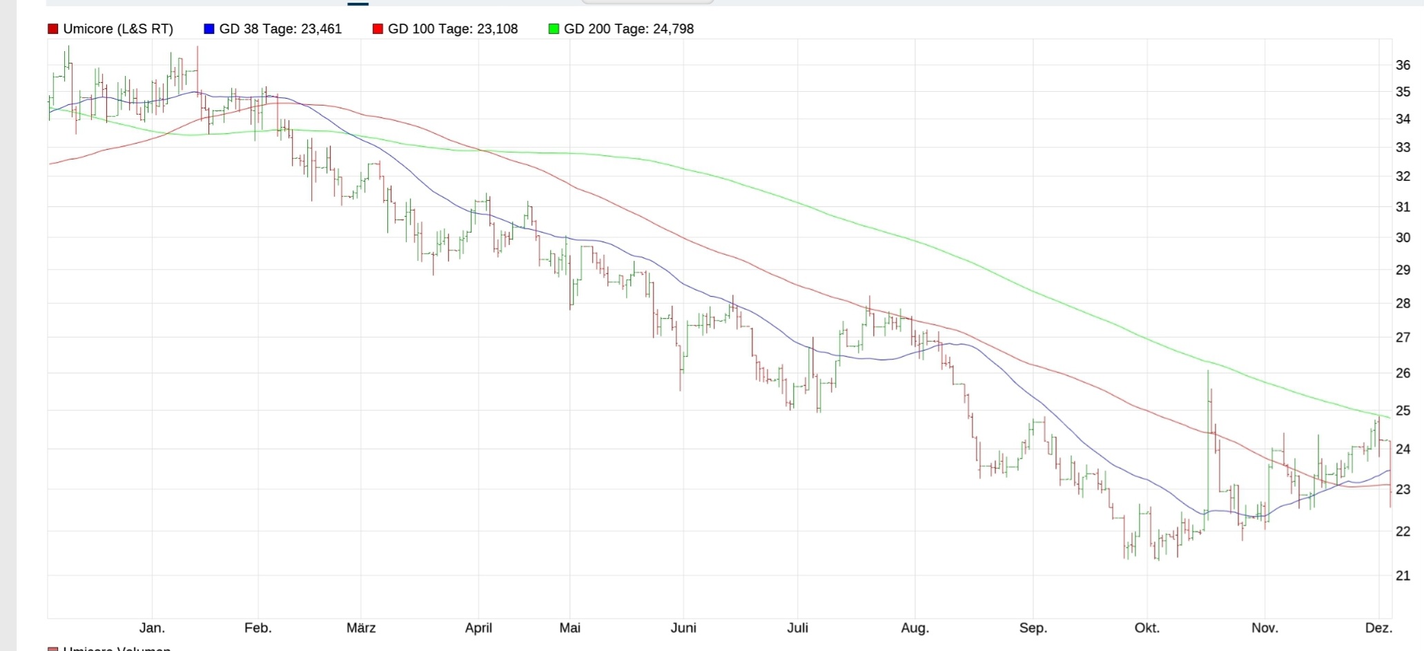The height and width of the screenshot is (651, 1424).
Task: Click the 36 price label on the y-axis
Action: pos(1403,66)
